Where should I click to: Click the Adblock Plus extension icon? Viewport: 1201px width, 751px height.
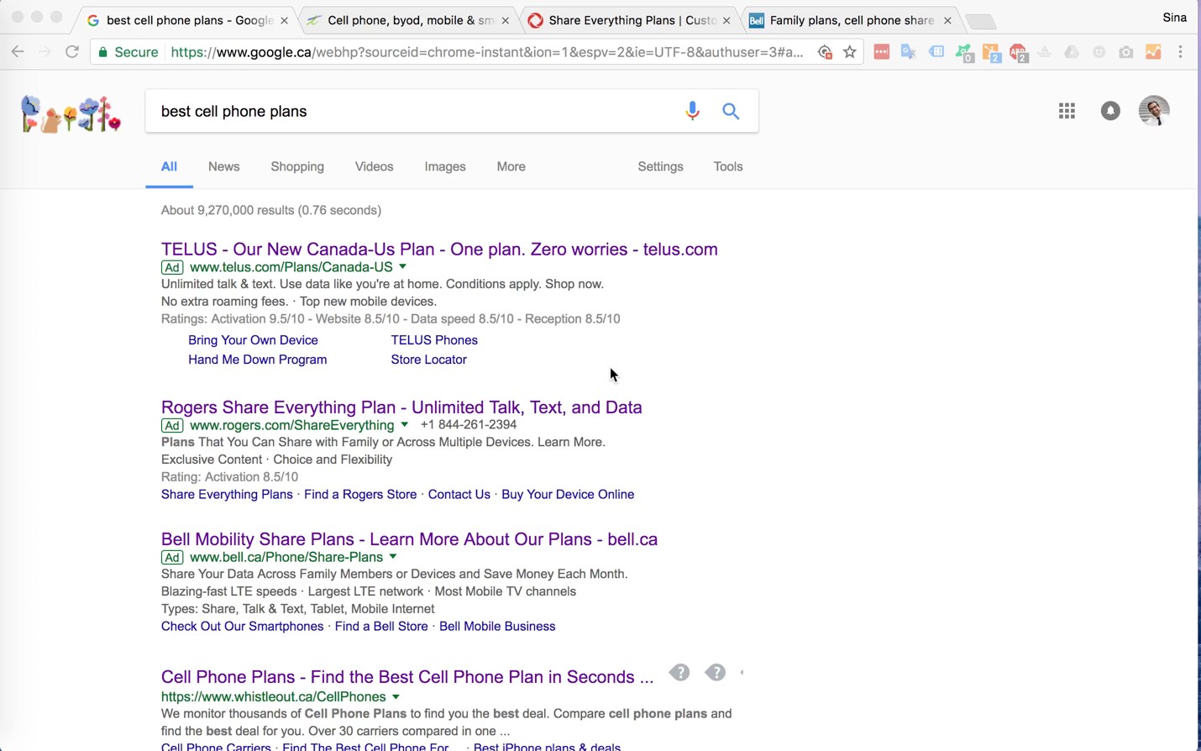click(1019, 54)
